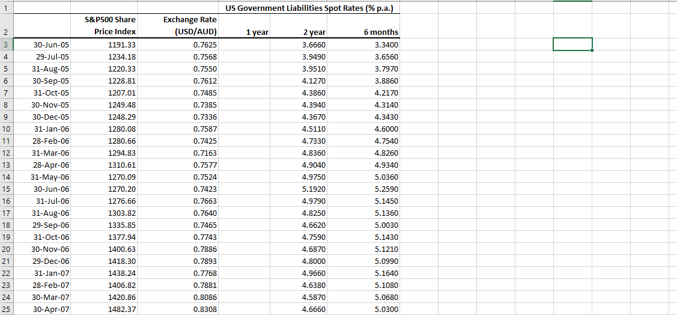The width and height of the screenshot is (677, 315).
Task: Click the 2 year rate 5.1920
Action: click(299, 189)
